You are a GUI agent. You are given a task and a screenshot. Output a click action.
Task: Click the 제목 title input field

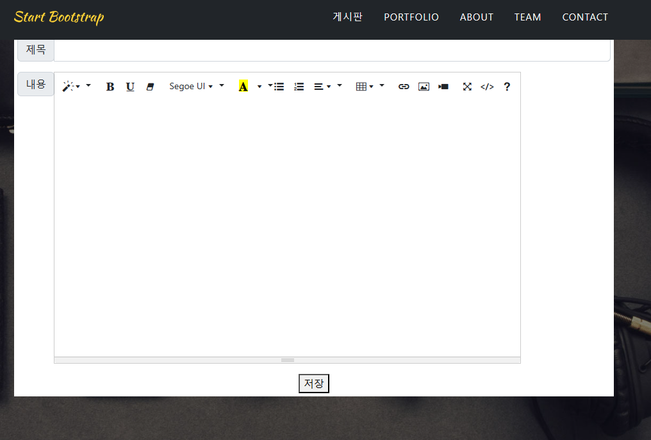point(332,50)
